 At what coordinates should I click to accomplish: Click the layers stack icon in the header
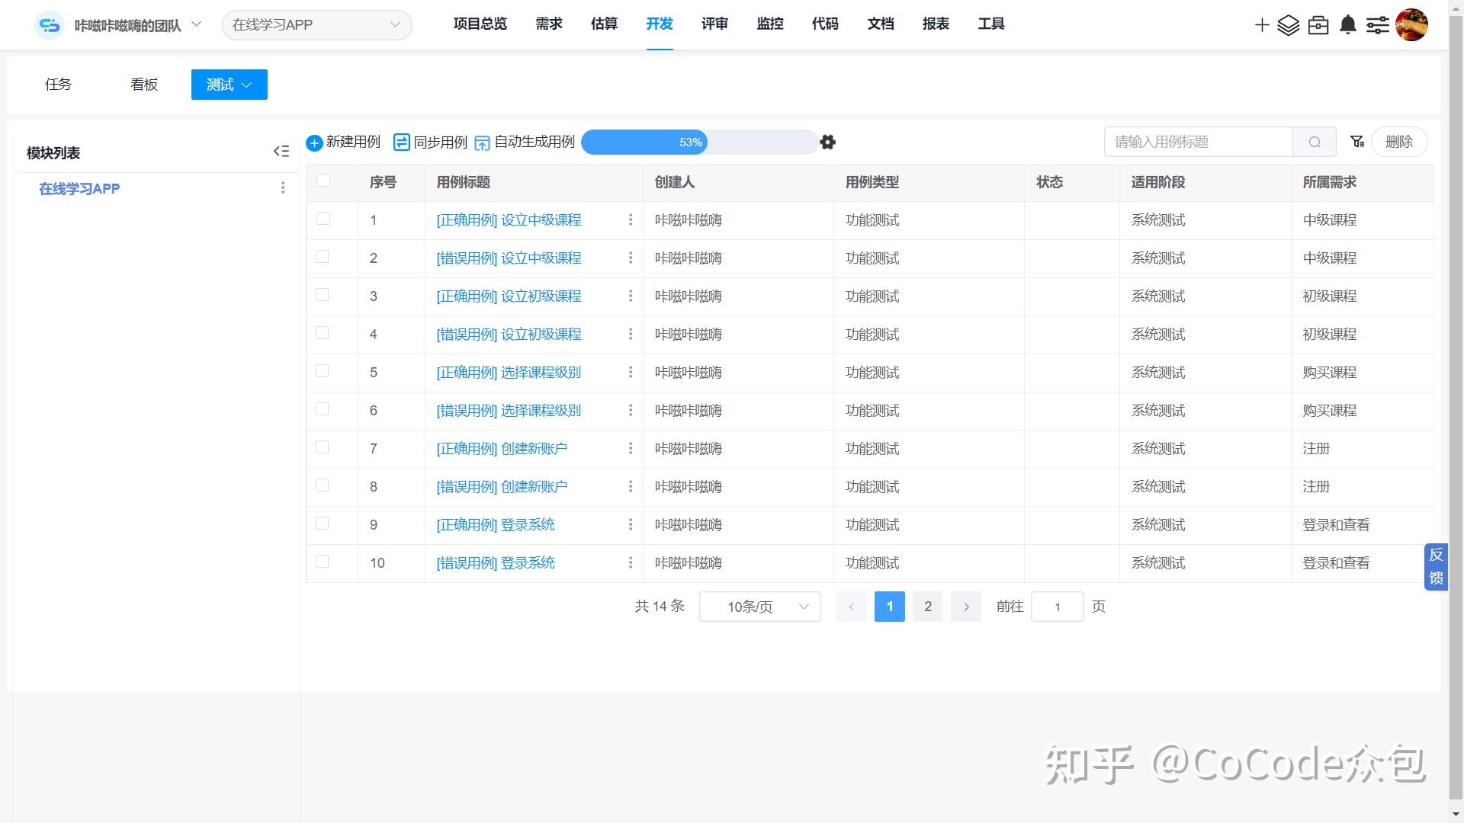(1289, 24)
